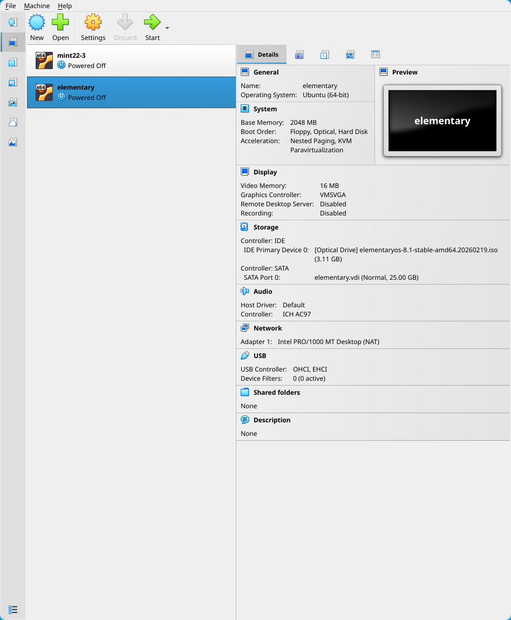Open the Display section header link
This screenshot has width=511, height=620.
[265, 172]
